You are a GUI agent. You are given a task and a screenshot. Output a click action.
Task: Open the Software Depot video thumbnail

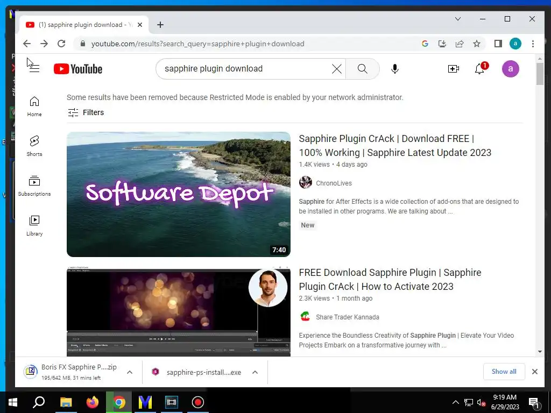[x=179, y=194]
